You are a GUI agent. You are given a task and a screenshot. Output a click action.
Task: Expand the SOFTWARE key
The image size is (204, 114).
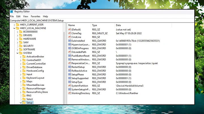coord(18,49)
